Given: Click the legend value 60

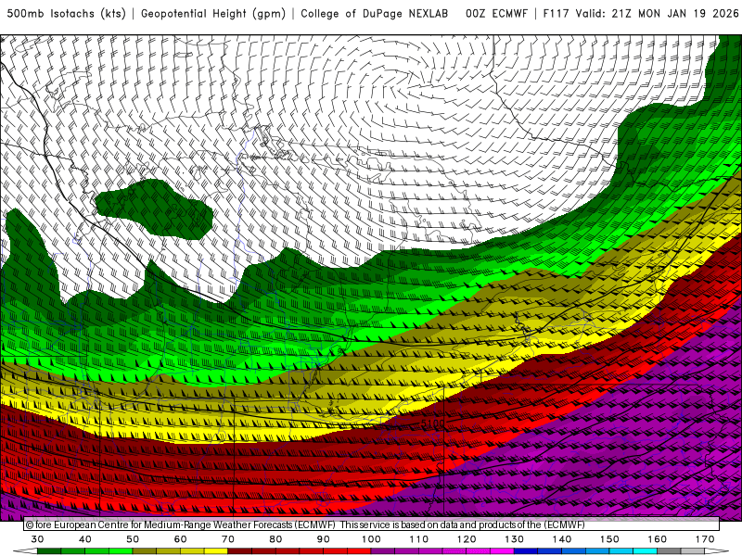Looking at the screenshot, I should coord(180,539).
